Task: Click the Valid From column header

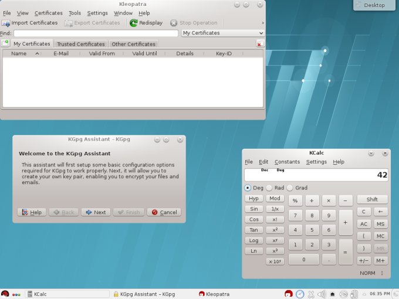Action: [x=102, y=53]
